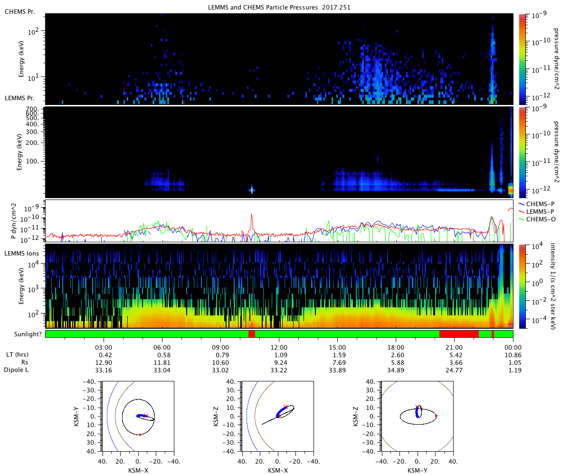570x475 pixels.
Task: Click the long red sunlight-bar segment near 21:00
Action: [459, 334]
